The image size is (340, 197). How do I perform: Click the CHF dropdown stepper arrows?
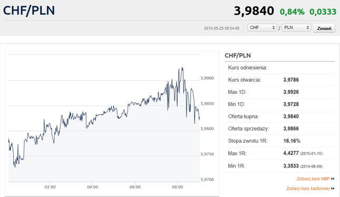[274, 27]
